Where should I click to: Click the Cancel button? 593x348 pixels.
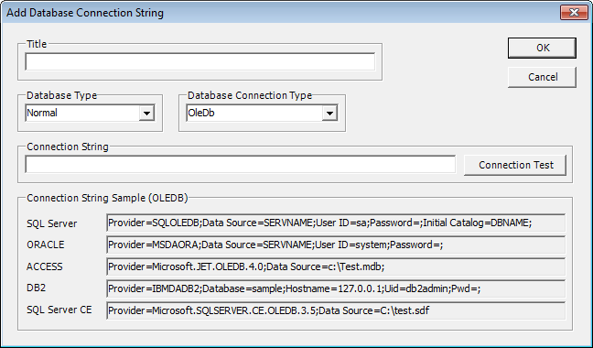[x=542, y=77]
